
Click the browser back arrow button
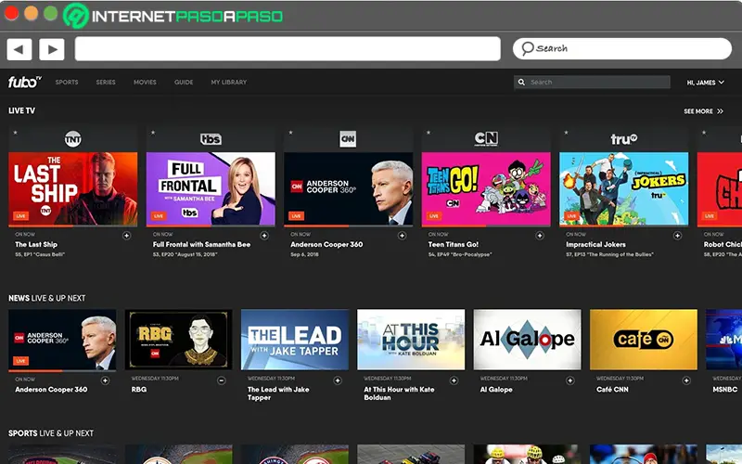[x=19, y=49]
